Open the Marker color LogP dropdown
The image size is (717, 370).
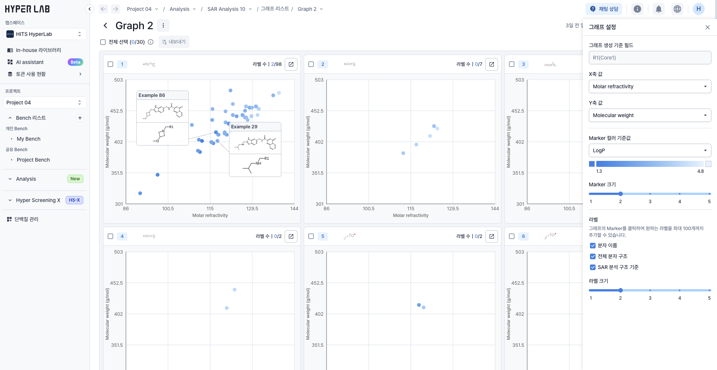649,150
